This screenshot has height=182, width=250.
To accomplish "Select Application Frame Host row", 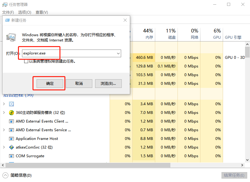I will [x=37, y=139].
